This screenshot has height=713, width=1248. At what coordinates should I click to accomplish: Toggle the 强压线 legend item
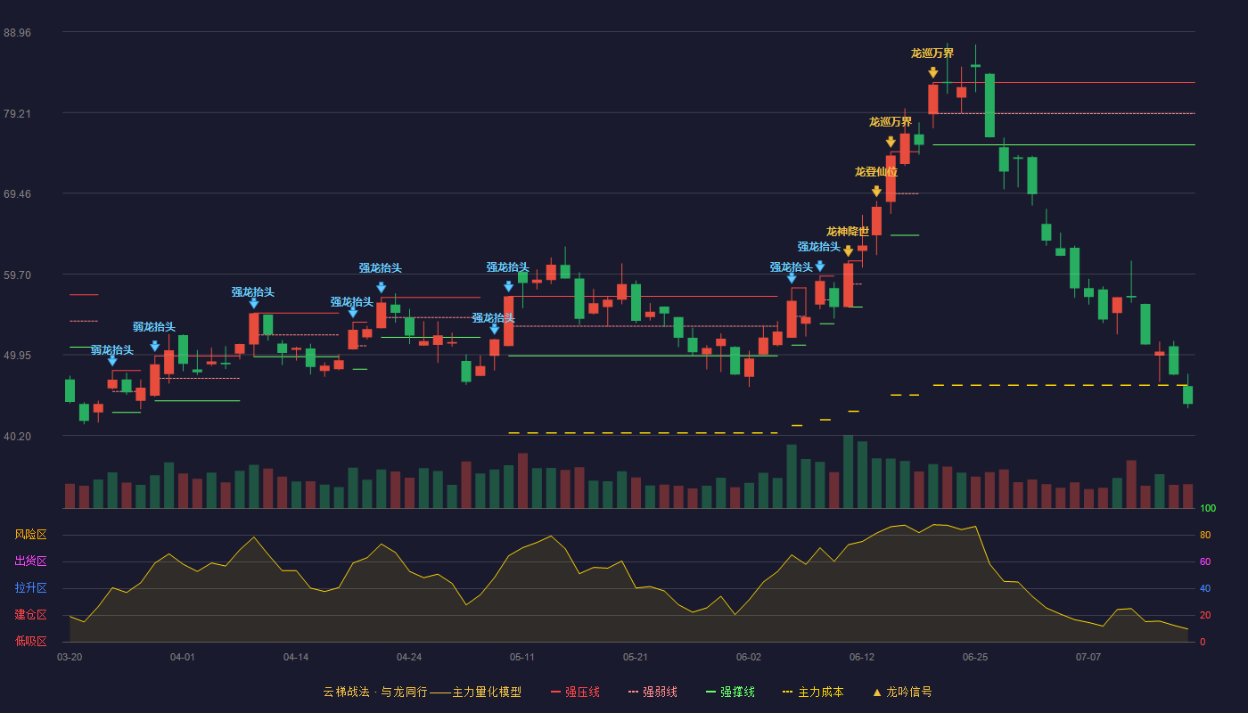click(x=575, y=692)
